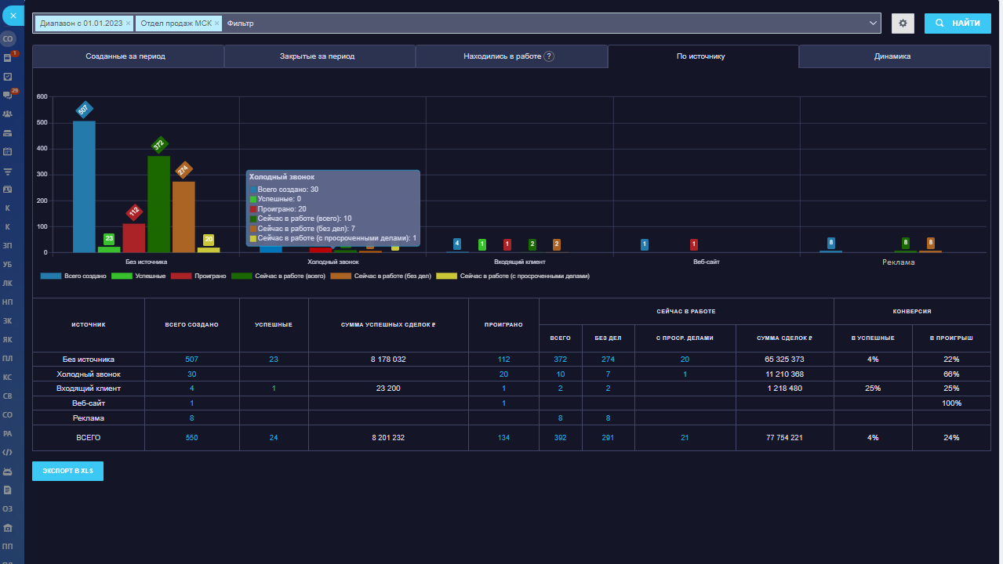Open the calendar icon in sidebar
This screenshot has height=564, width=1003.
click(x=8, y=152)
